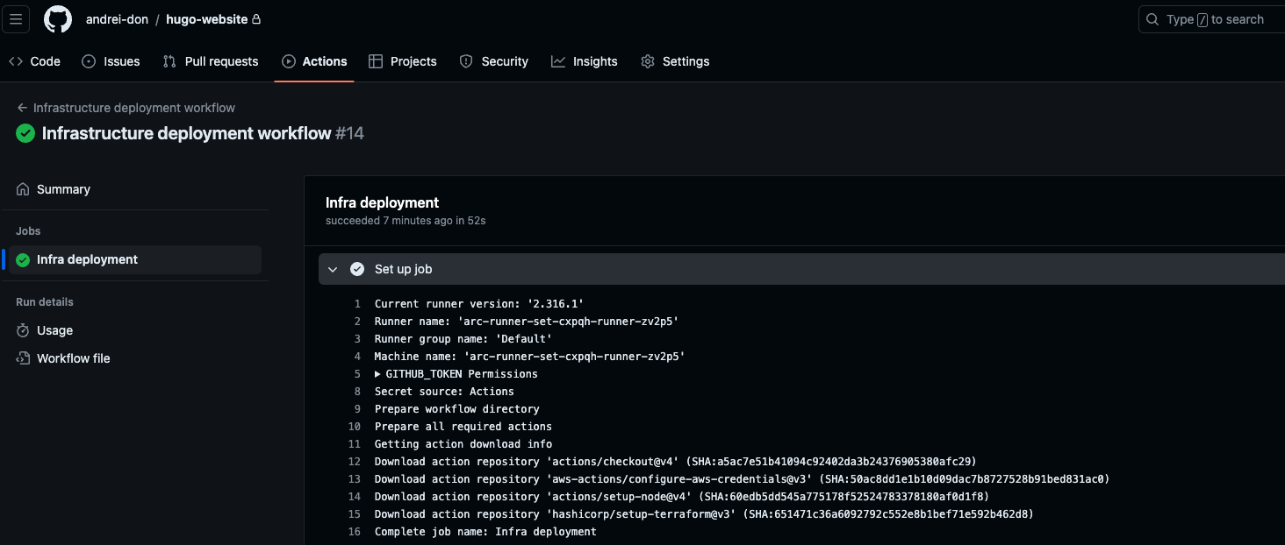Click the GitHub logo icon
Image resolution: width=1285 pixels, height=545 pixels.
58,19
